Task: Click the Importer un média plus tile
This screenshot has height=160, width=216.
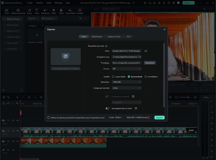Action: tap(37, 35)
